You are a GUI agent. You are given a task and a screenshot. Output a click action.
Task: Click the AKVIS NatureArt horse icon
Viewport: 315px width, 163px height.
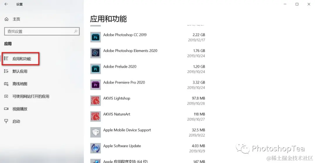click(x=95, y=116)
